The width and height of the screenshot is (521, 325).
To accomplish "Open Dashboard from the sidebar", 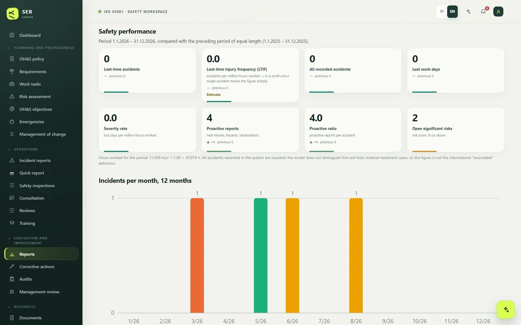I will click(x=41, y=35).
